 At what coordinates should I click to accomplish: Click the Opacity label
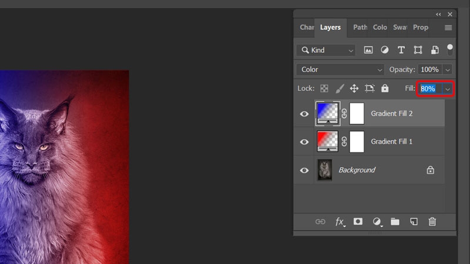tap(402, 69)
